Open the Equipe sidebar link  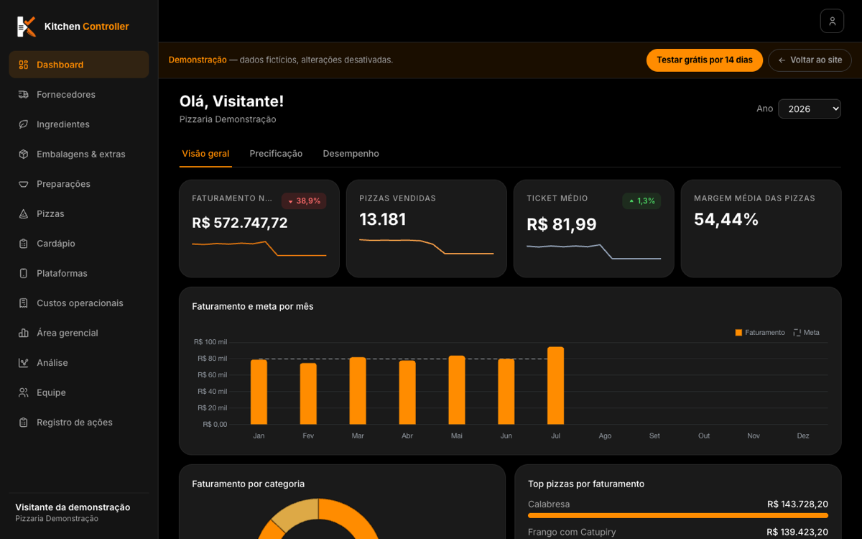[x=79, y=392]
